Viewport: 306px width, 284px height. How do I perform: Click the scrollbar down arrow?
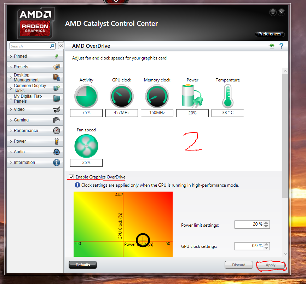285,254
